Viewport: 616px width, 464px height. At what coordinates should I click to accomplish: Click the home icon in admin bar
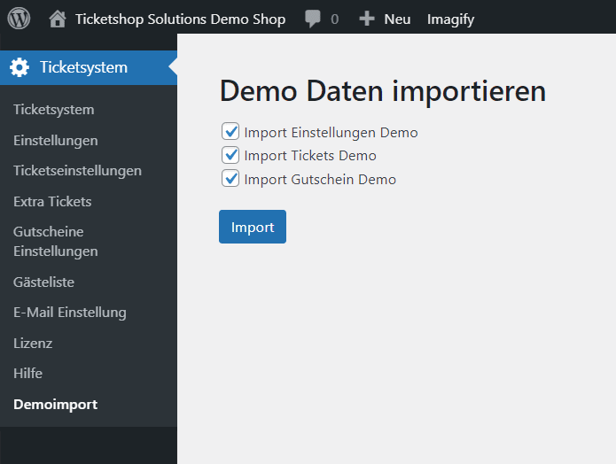click(58, 19)
